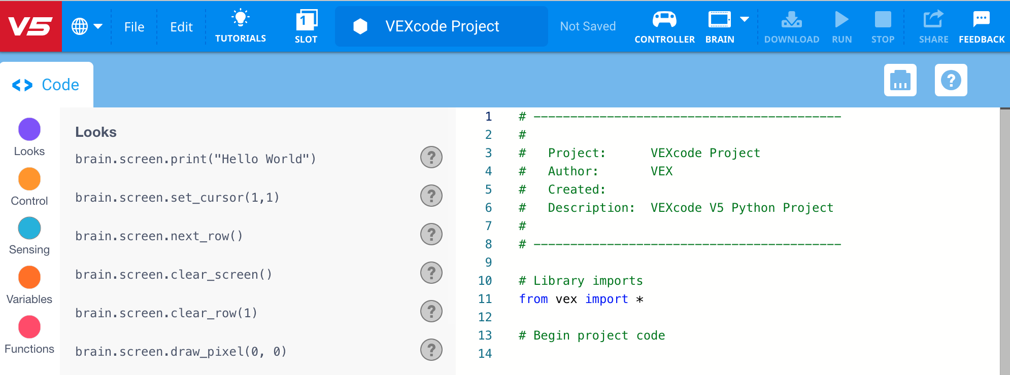Open the Brain screen viewer
The width and height of the screenshot is (1010, 375).
click(x=719, y=26)
